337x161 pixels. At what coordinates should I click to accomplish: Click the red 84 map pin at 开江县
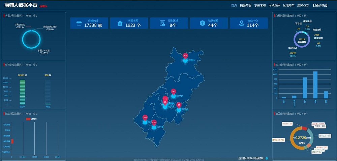coord(179,105)
